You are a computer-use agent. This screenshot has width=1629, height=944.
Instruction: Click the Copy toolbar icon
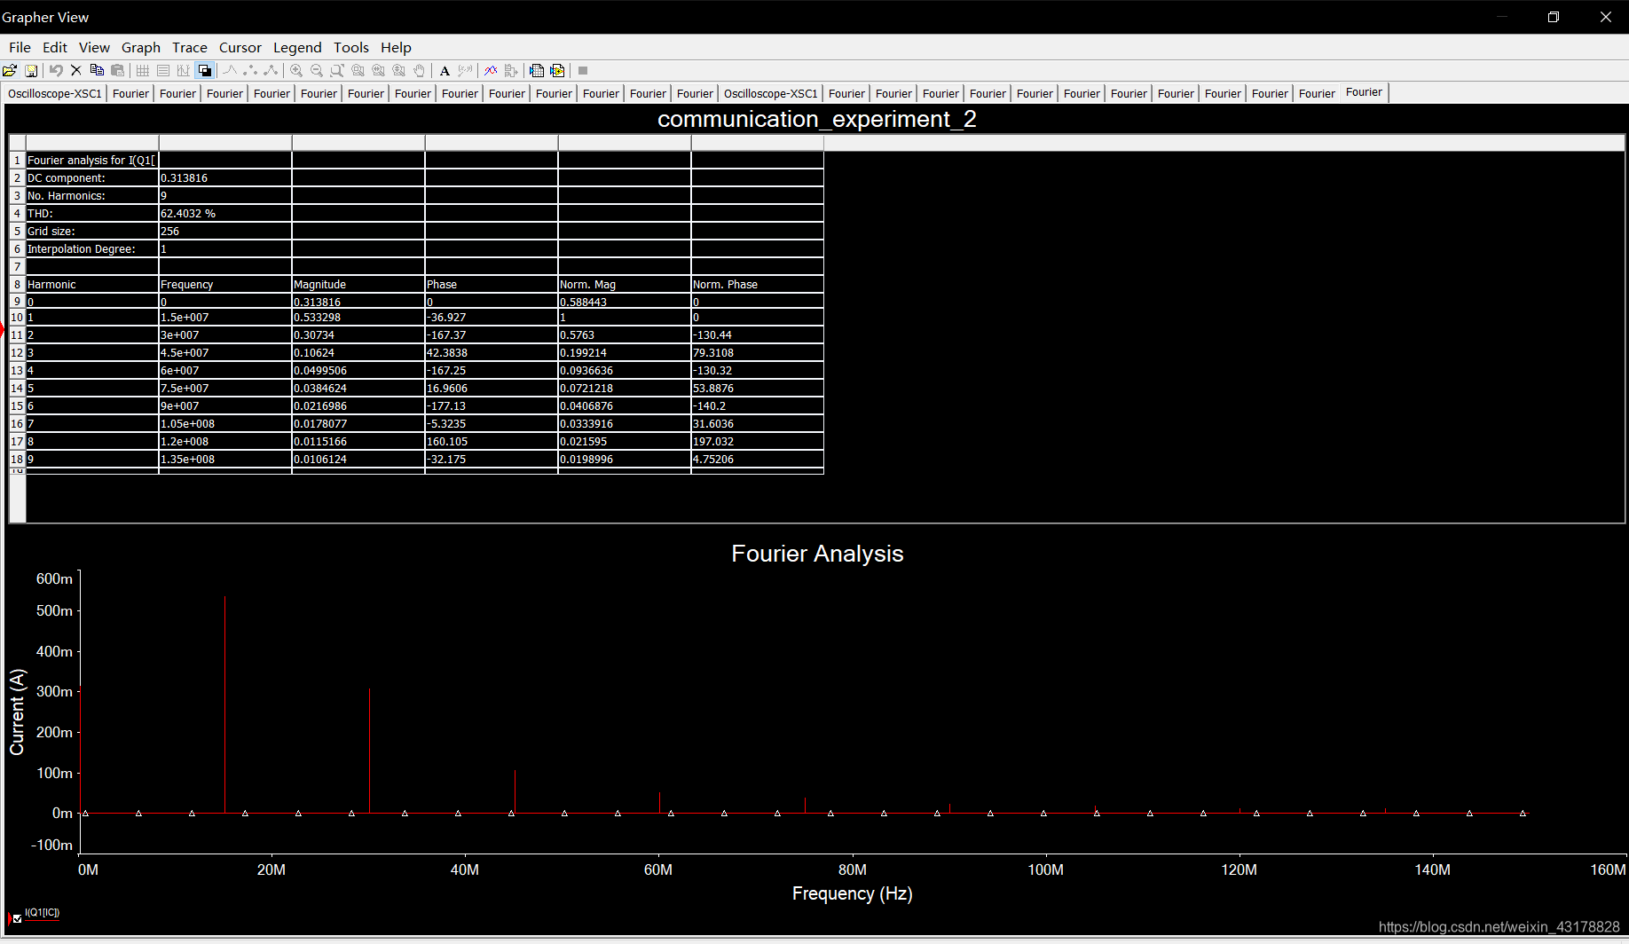coord(97,71)
